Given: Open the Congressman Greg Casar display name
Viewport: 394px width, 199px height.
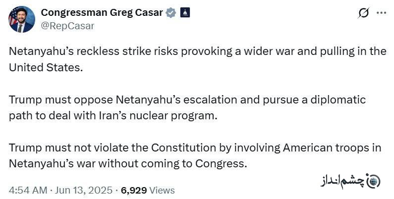Looking at the screenshot, I should pyautogui.click(x=102, y=12).
